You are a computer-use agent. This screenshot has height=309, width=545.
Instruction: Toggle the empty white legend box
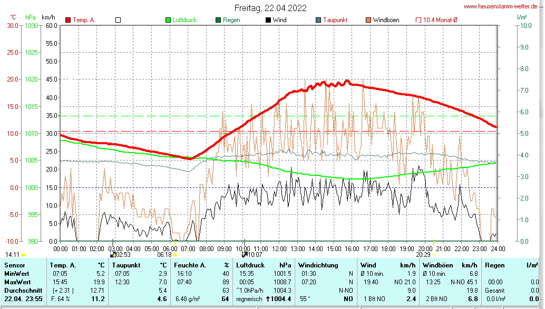[118, 20]
